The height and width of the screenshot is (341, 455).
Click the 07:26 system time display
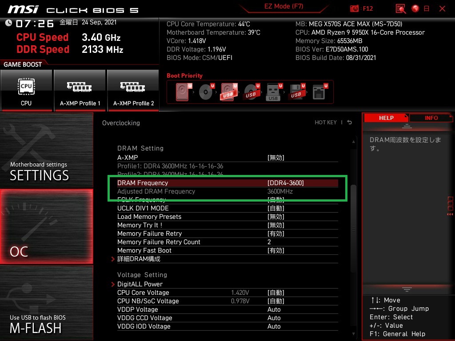(35, 24)
